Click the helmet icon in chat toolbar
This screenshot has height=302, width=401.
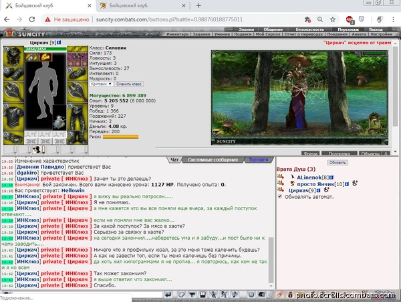(261, 295)
